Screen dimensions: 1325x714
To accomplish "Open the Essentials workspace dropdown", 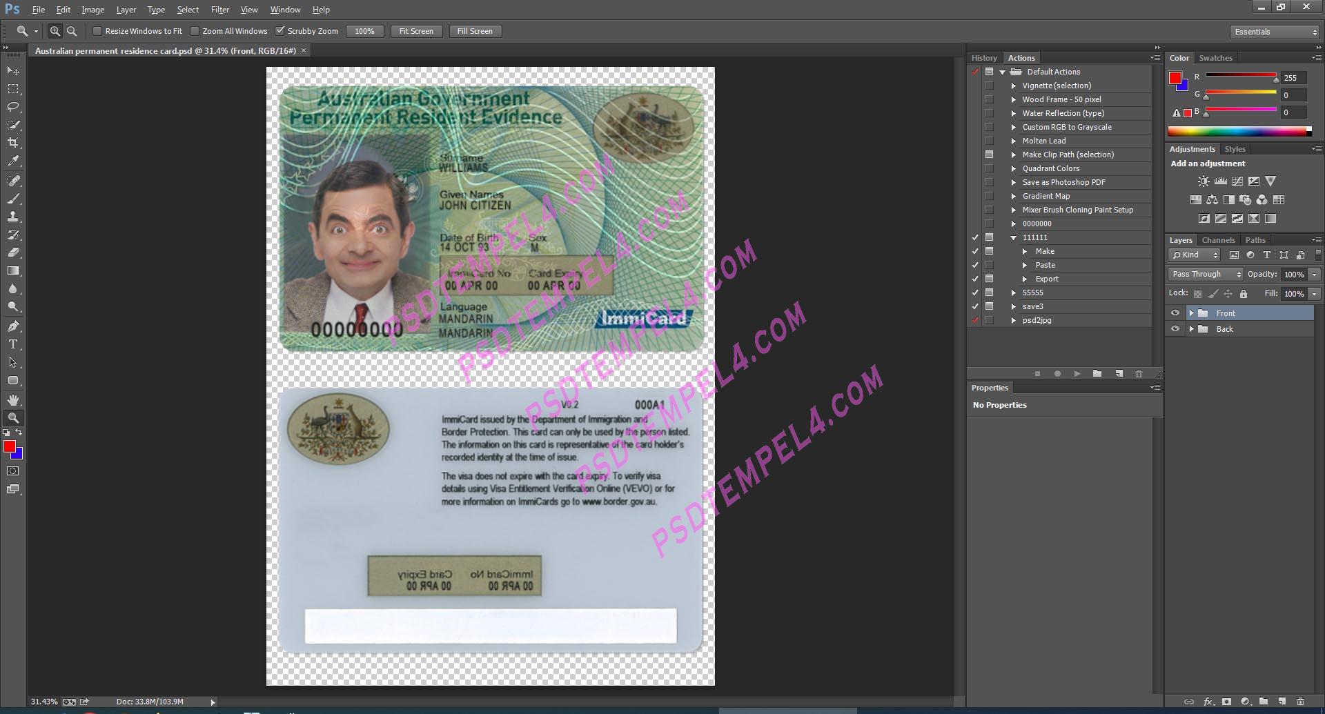I will (1275, 32).
